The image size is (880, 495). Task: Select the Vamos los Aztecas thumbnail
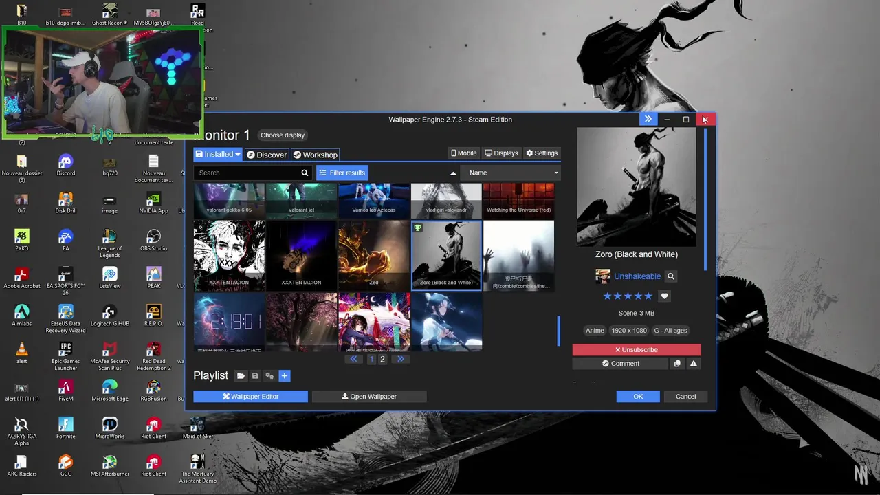pyautogui.click(x=374, y=200)
